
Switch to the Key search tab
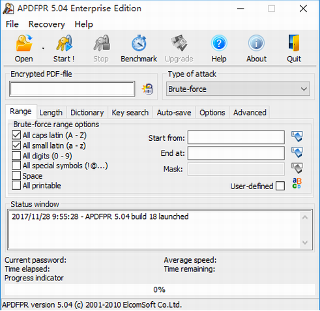130,113
